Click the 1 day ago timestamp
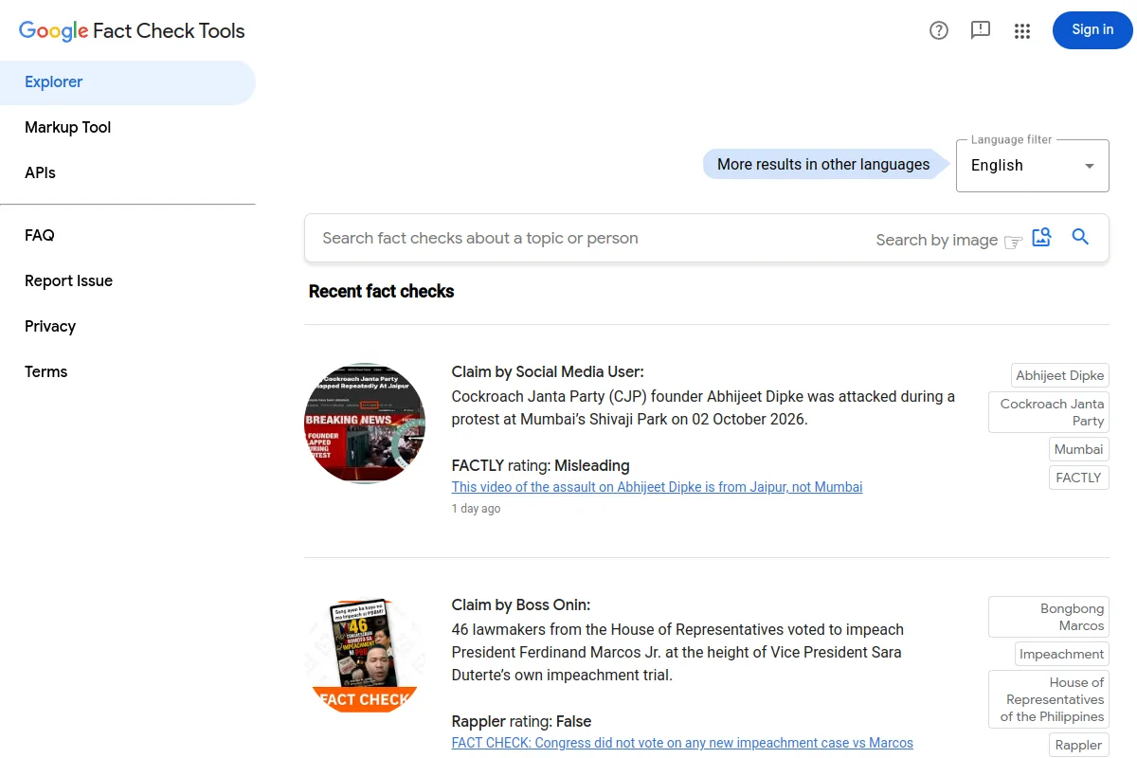The height and width of the screenshot is (758, 1137). pyautogui.click(x=476, y=509)
